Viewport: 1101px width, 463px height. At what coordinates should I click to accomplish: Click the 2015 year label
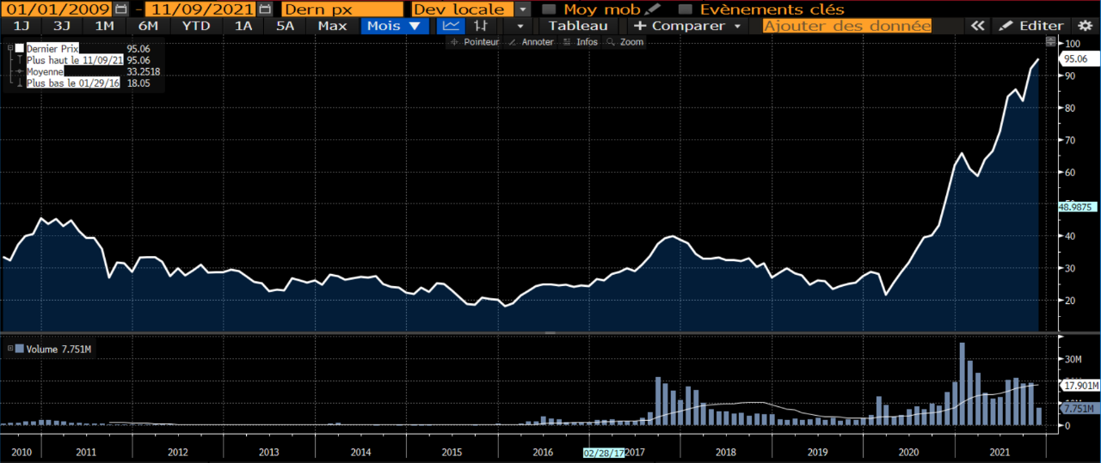452,452
